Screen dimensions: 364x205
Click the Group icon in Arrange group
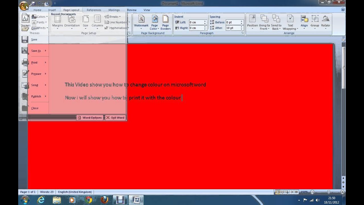[x=315, y=19]
